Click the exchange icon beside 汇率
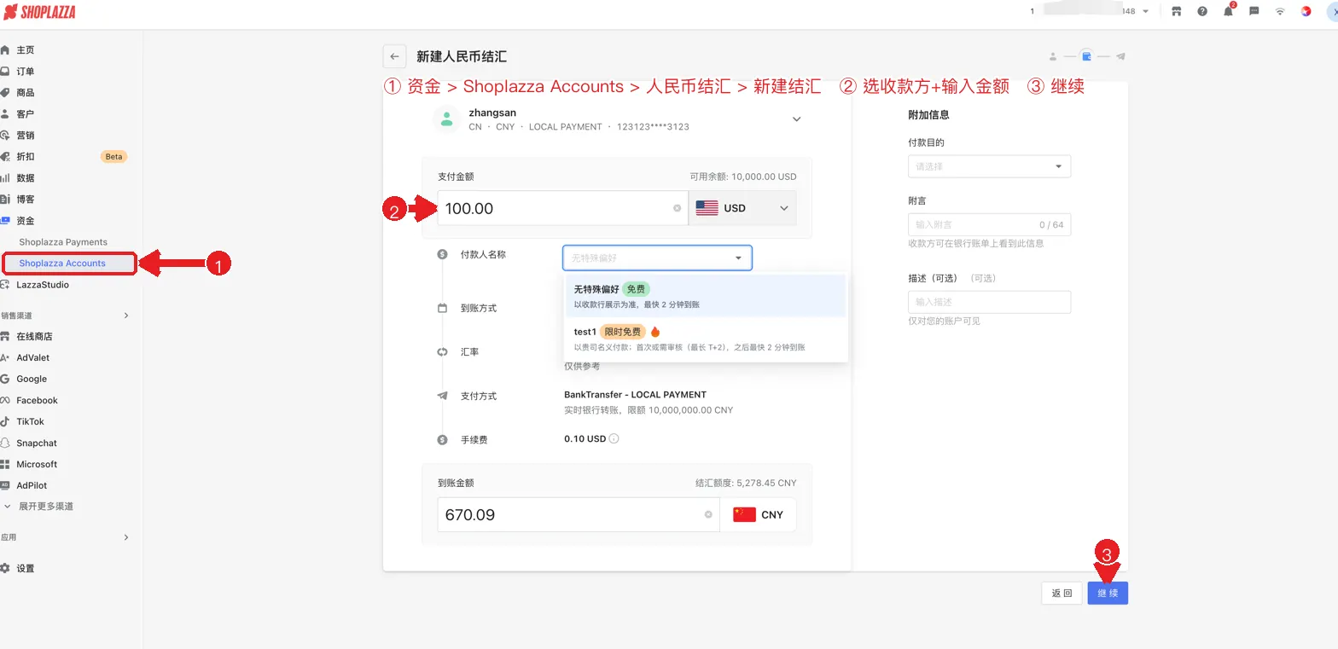 pos(442,351)
